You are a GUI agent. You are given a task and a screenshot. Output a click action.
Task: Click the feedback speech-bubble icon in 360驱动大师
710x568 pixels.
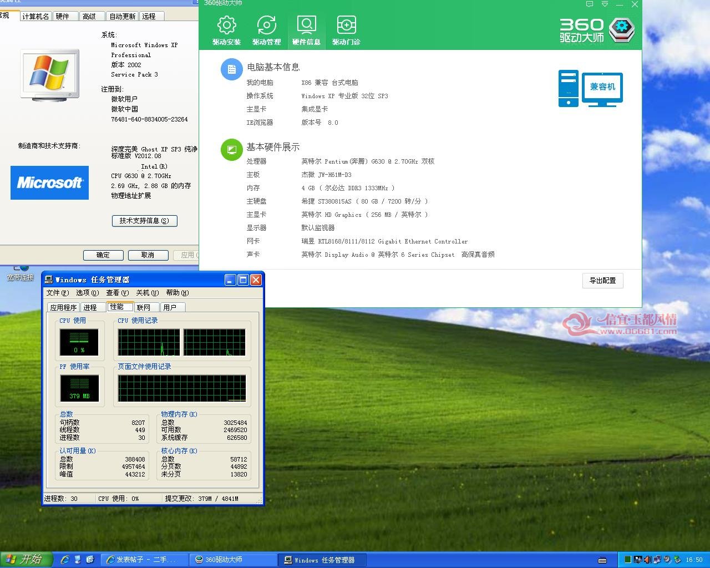[590, 4]
